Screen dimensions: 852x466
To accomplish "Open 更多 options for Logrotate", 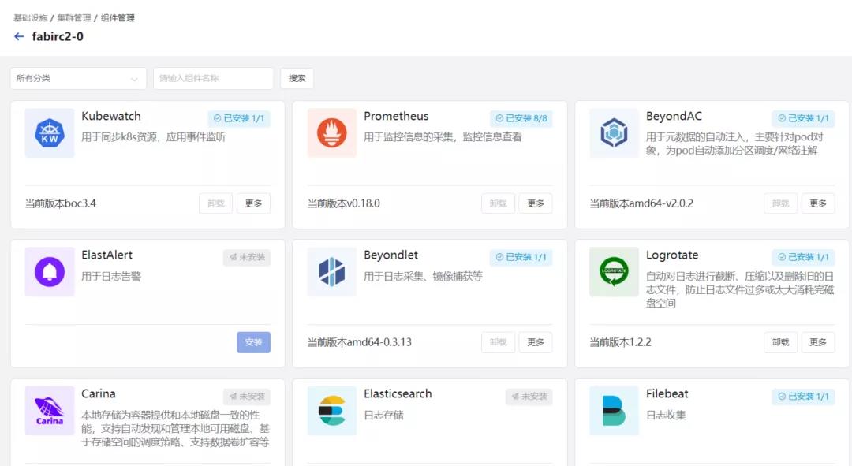I will [x=818, y=342].
